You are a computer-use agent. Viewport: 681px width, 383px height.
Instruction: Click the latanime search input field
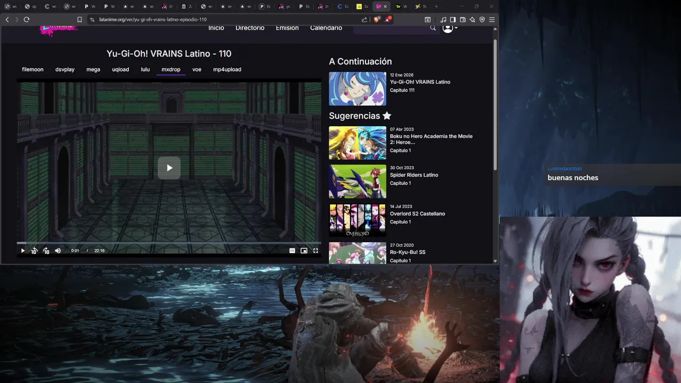click(x=390, y=28)
